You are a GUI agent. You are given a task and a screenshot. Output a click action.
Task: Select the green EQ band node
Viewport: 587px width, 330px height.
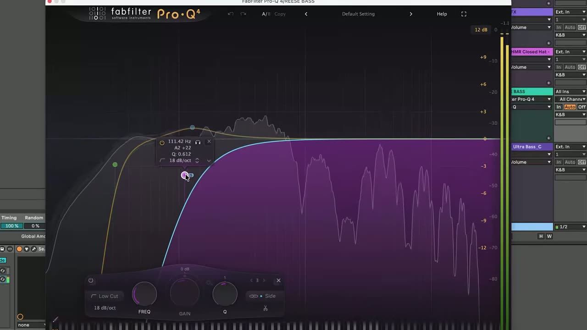point(115,165)
